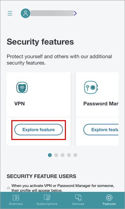Select the fourth carousel page dot

coord(69,155)
